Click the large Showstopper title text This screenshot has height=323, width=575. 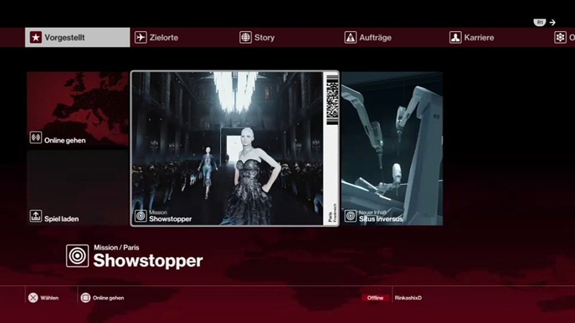[x=148, y=261]
